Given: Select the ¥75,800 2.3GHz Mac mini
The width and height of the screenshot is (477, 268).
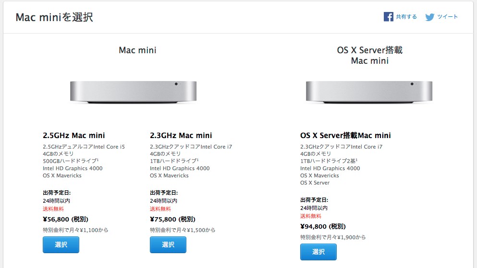Looking at the screenshot, I should [168, 245].
